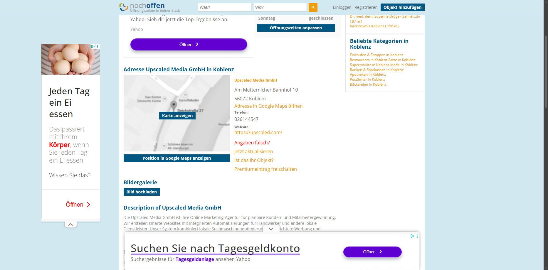548x270 pixels.
Task: Click Ist das Ihr Objekt? link
Action: click(254, 160)
